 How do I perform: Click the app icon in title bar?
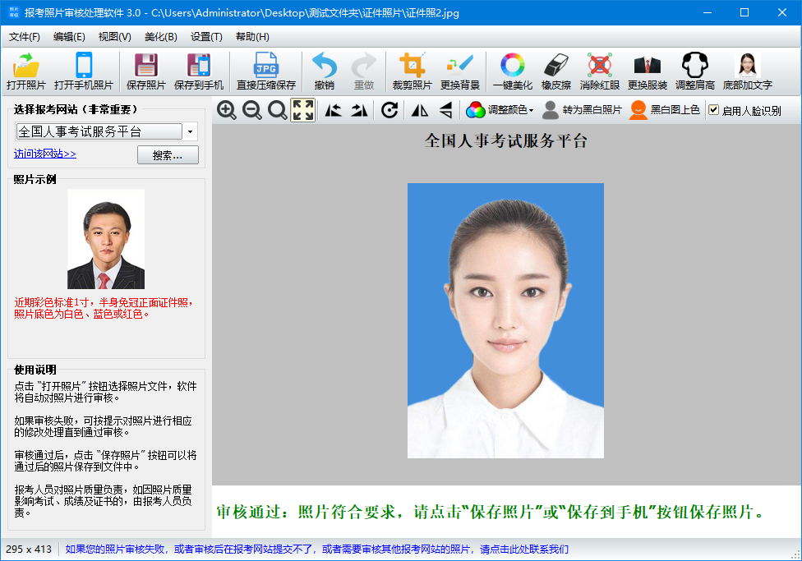pyautogui.click(x=13, y=12)
